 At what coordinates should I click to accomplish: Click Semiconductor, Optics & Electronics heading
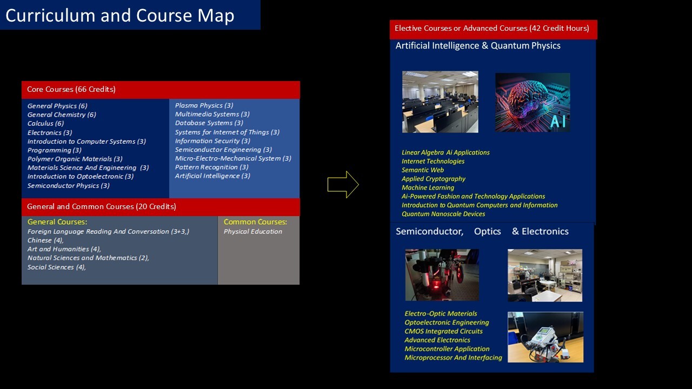click(482, 231)
